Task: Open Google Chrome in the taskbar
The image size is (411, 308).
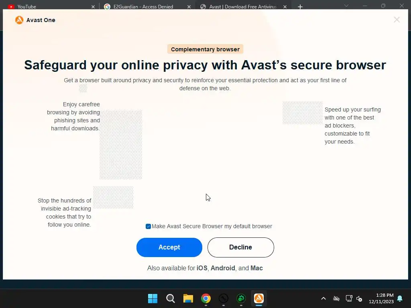Action: click(206, 298)
